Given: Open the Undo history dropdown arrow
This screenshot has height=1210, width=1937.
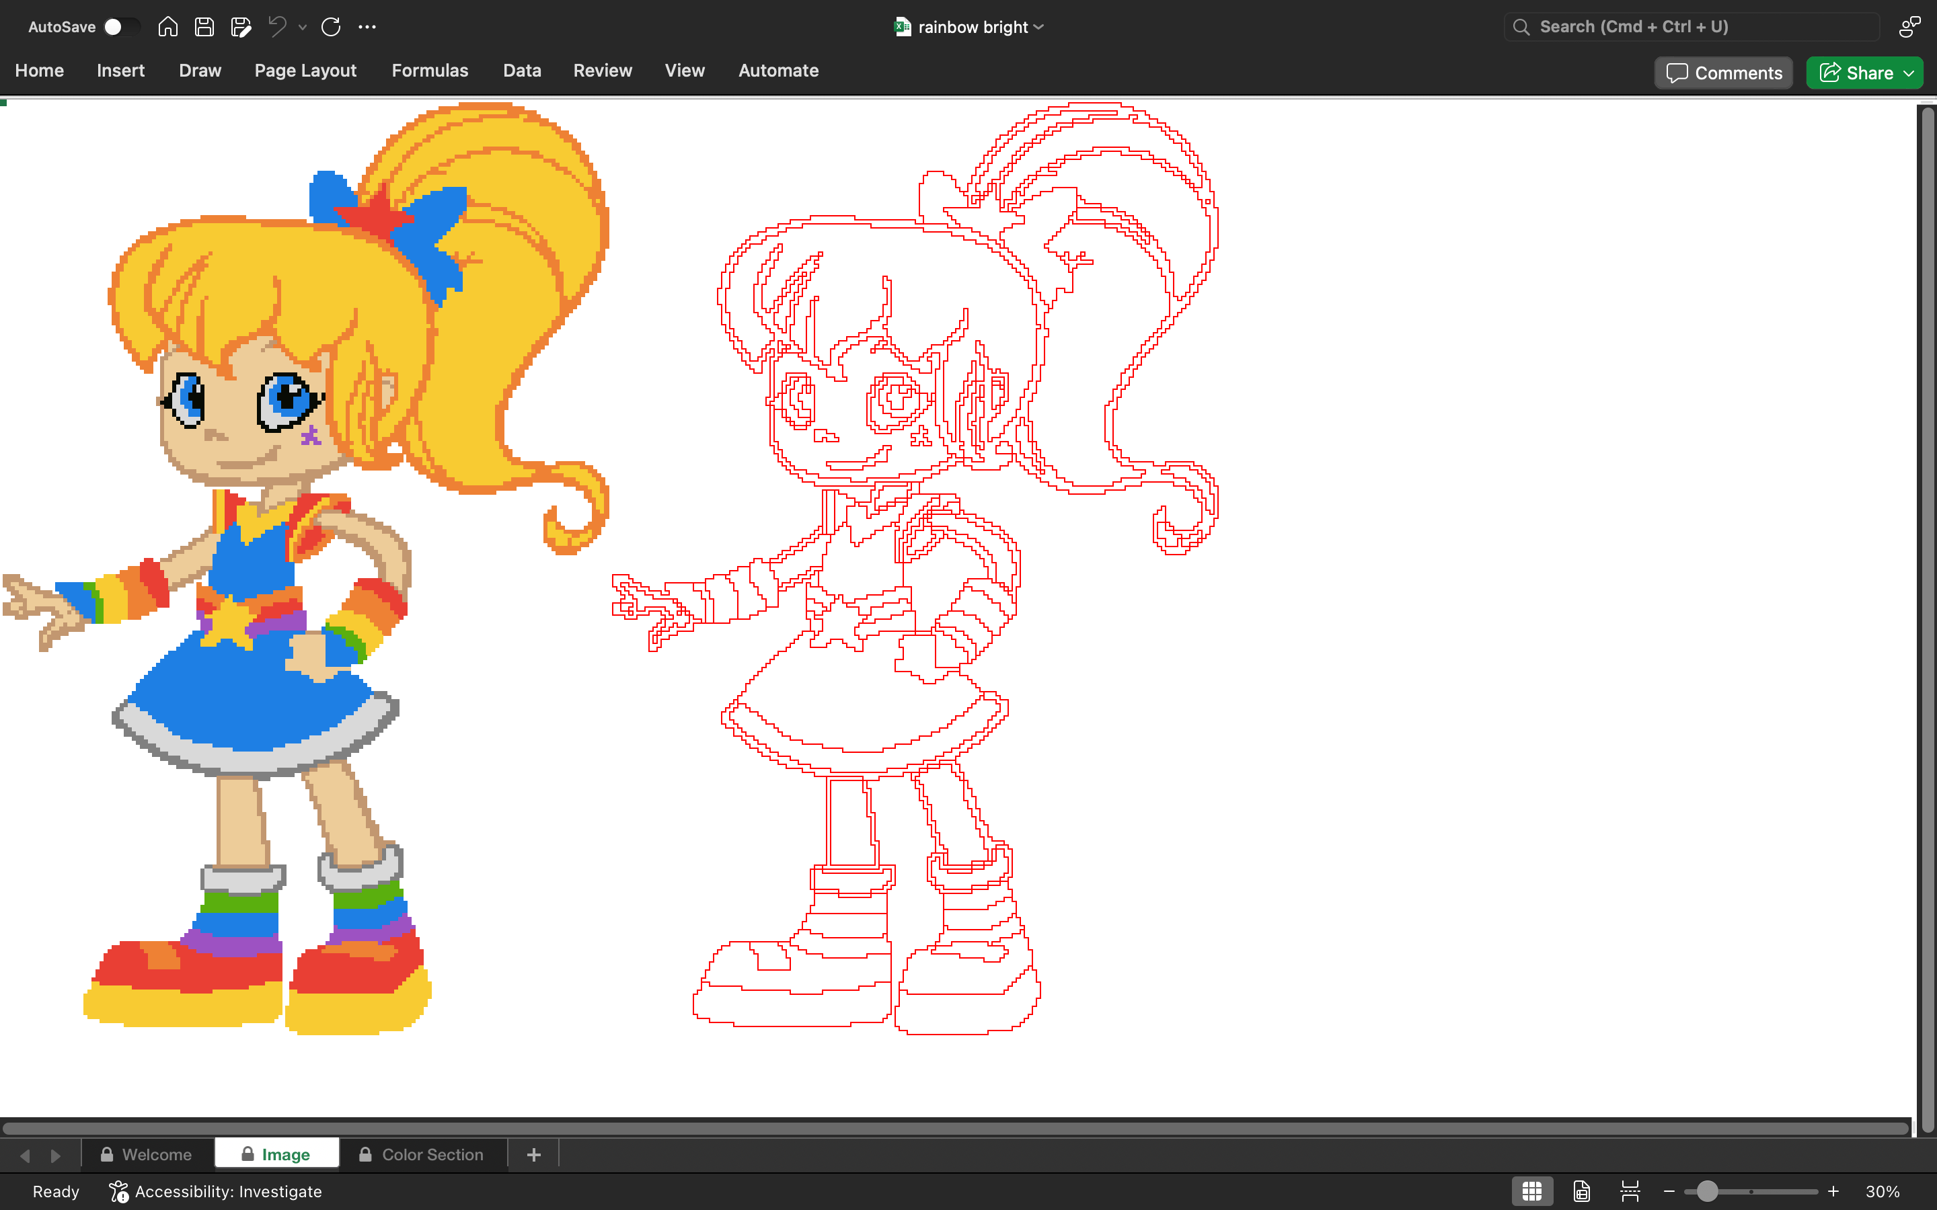Looking at the screenshot, I should 303,27.
